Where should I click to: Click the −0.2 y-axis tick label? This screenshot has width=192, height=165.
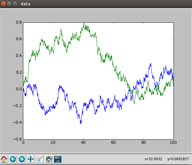coord(17,106)
